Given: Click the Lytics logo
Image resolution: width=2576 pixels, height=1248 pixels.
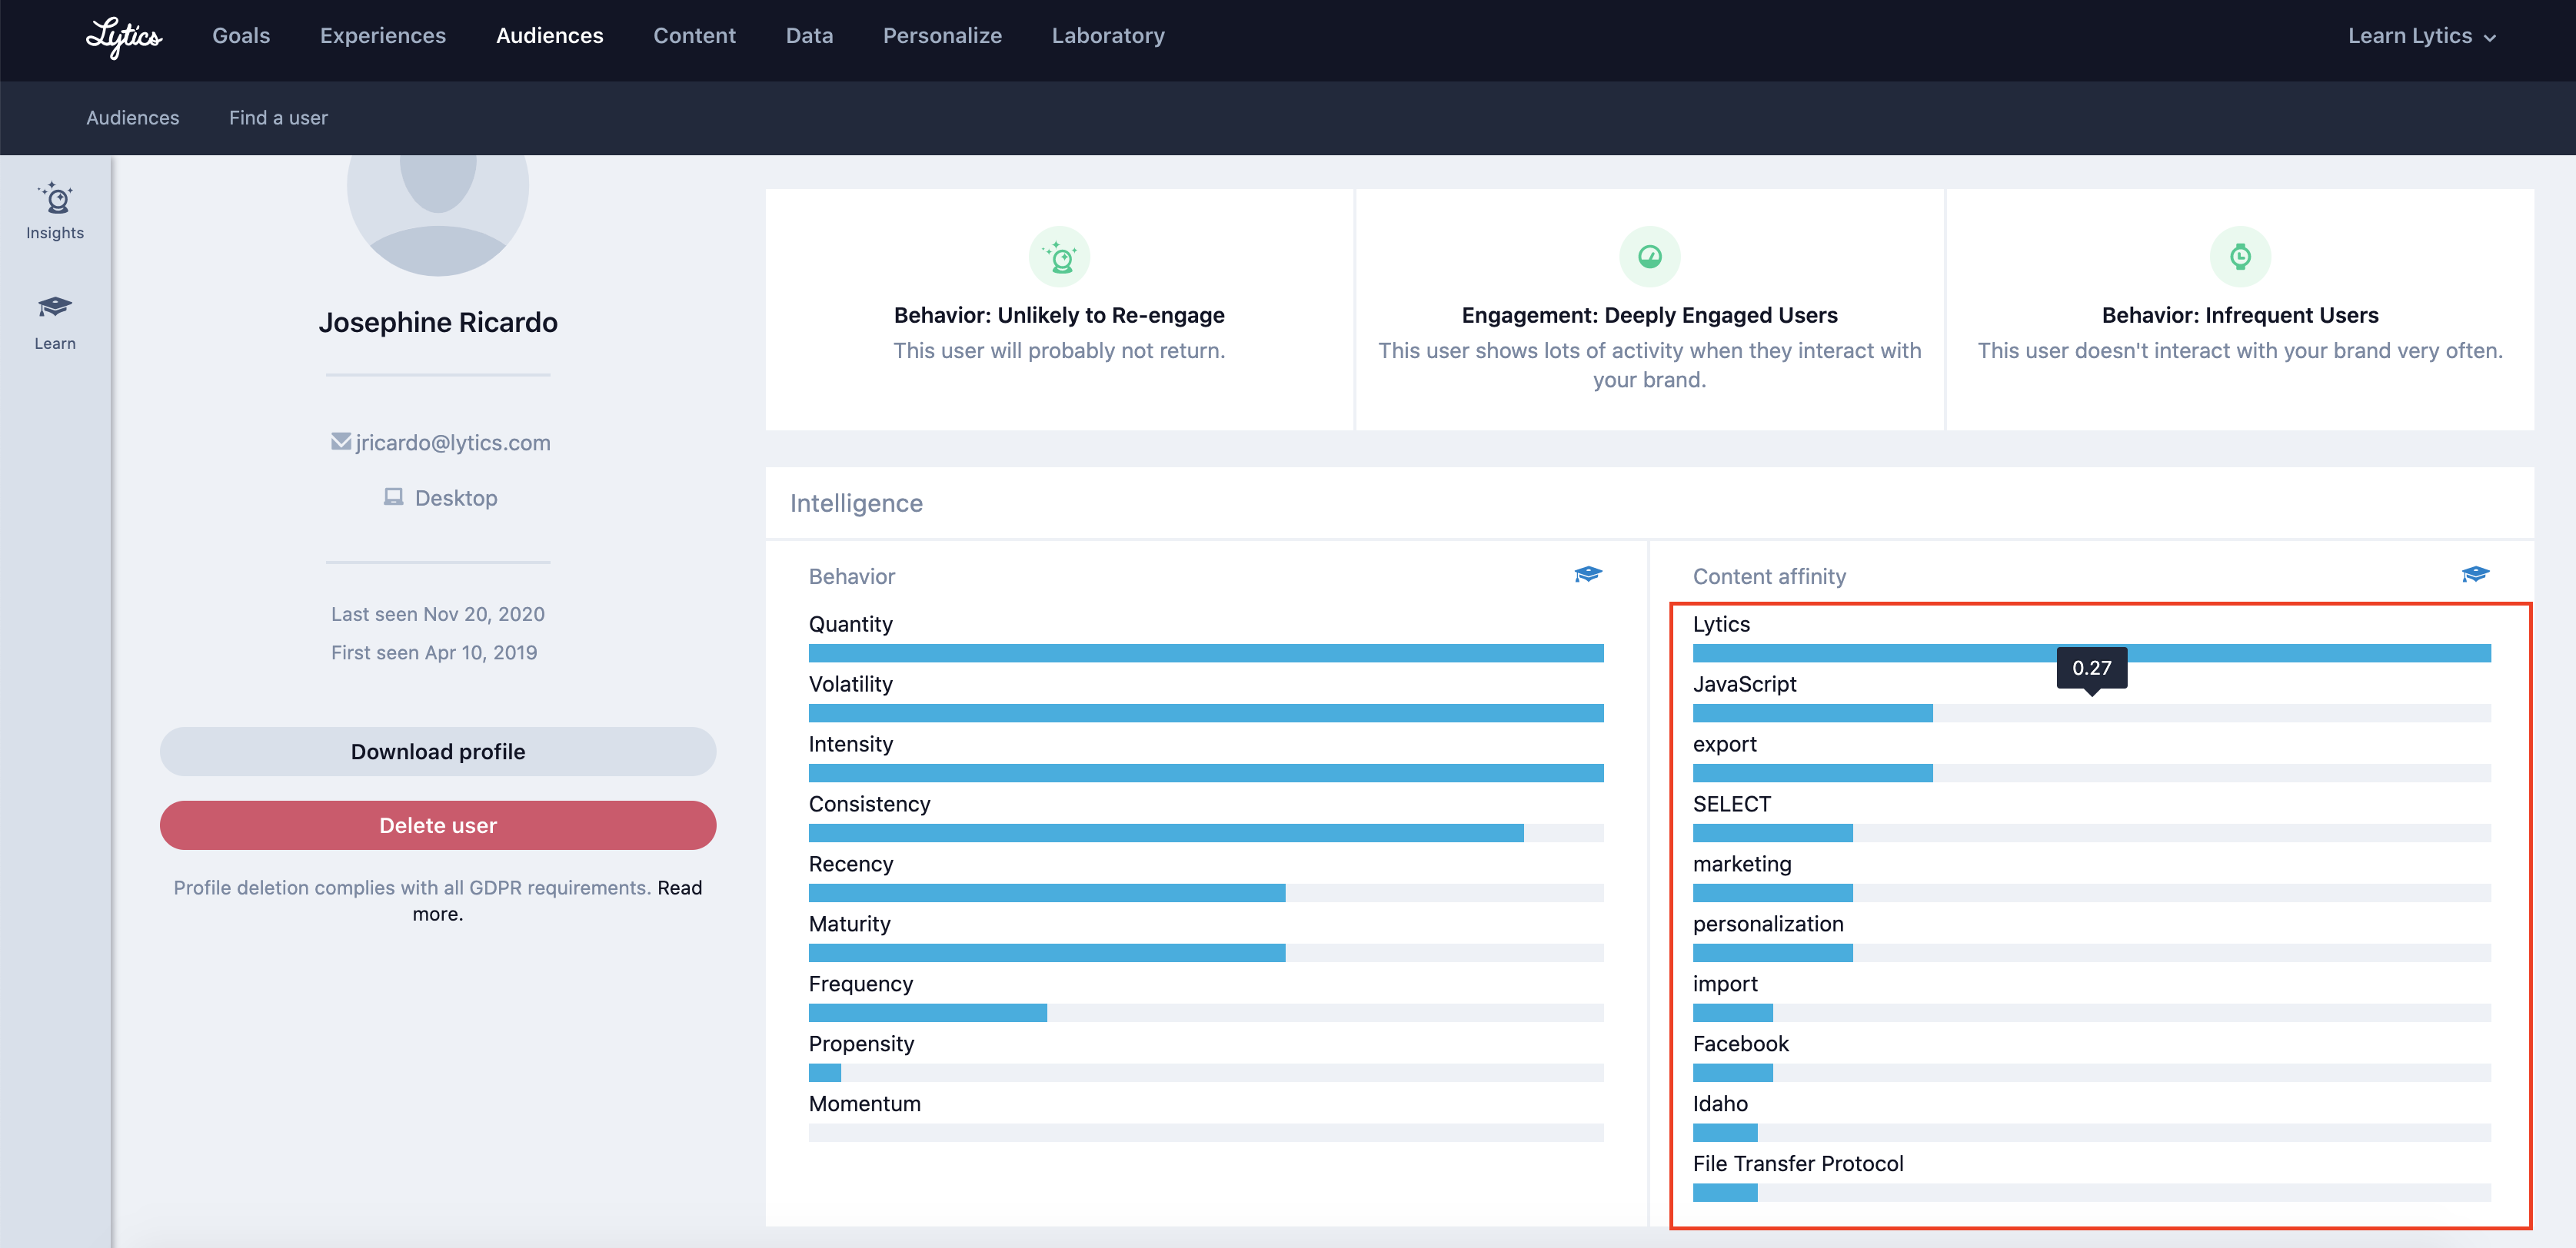Looking at the screenshot, I should pos(123,37).
